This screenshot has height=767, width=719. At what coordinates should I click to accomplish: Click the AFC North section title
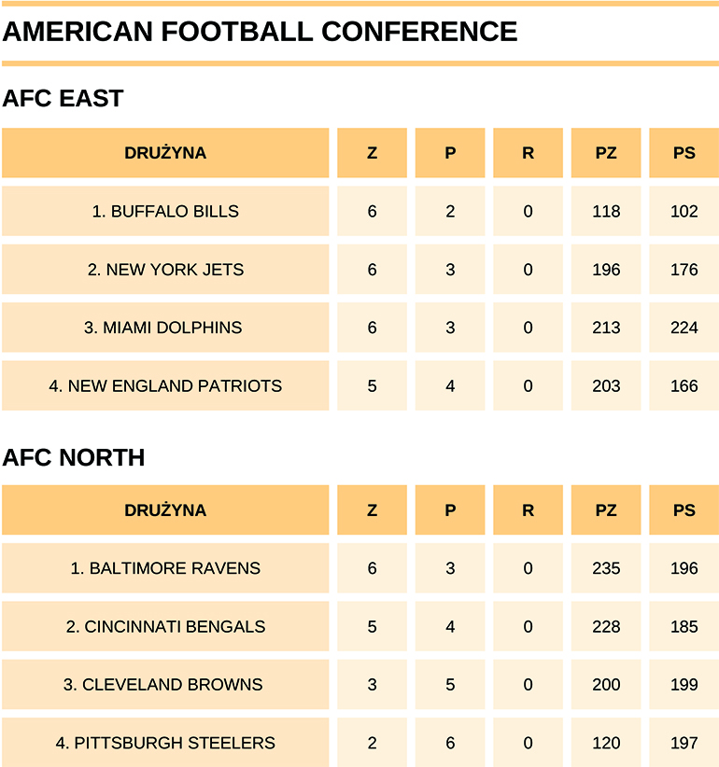74,457
